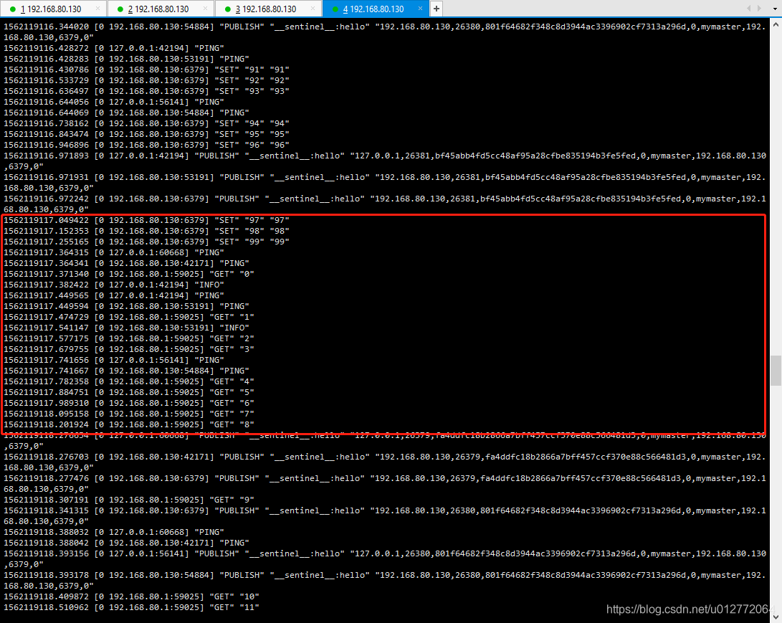The width and height of the screenshot is (782, 623).
Task: Click the scrollbar up arrow
Action: click(776, 24)
